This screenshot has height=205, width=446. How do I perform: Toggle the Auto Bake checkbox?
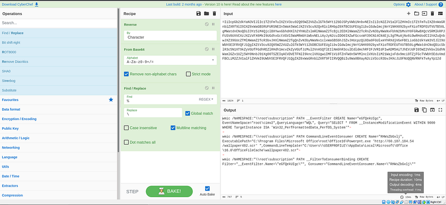tap(207, 188)
